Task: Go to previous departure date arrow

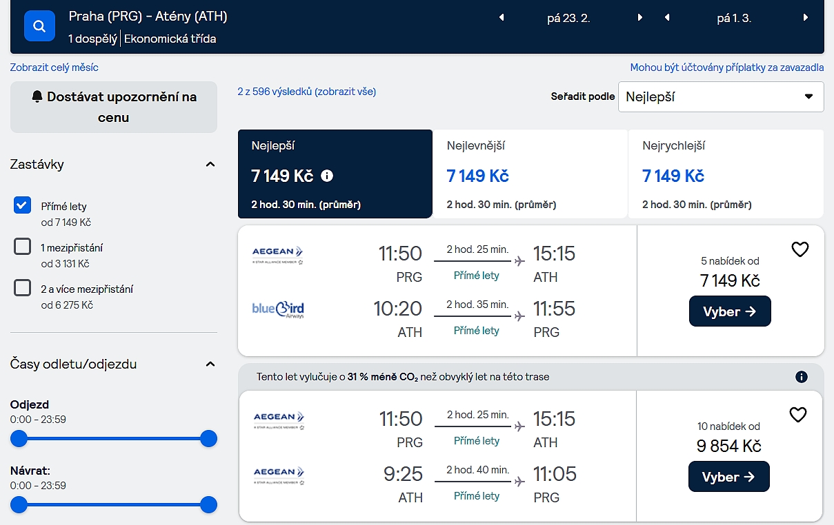Action: [502, 18]
